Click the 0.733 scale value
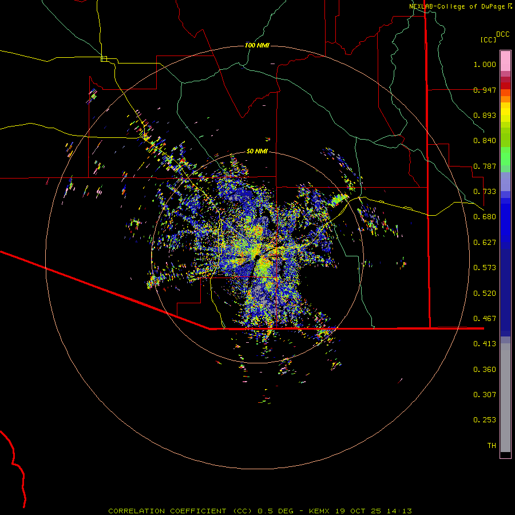The image size is (515, 515). pyautogui.click(x=485, y=192)
